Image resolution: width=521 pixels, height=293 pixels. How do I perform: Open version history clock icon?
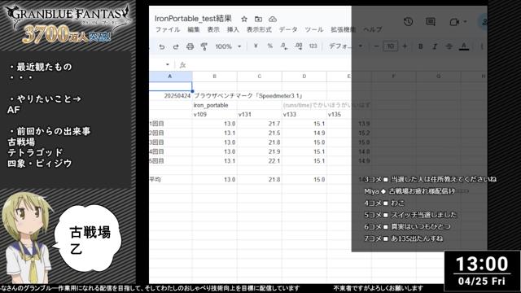pyautogui.click(x=408, y=22)
